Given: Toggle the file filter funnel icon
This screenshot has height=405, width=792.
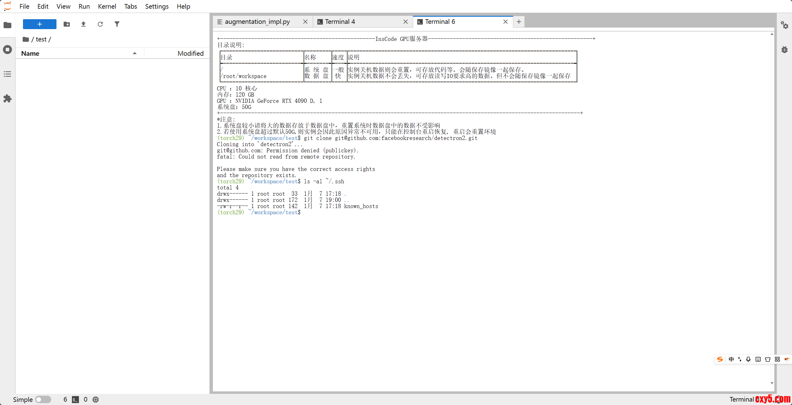Looking at the screenshot, I should [x=117, y=24].
